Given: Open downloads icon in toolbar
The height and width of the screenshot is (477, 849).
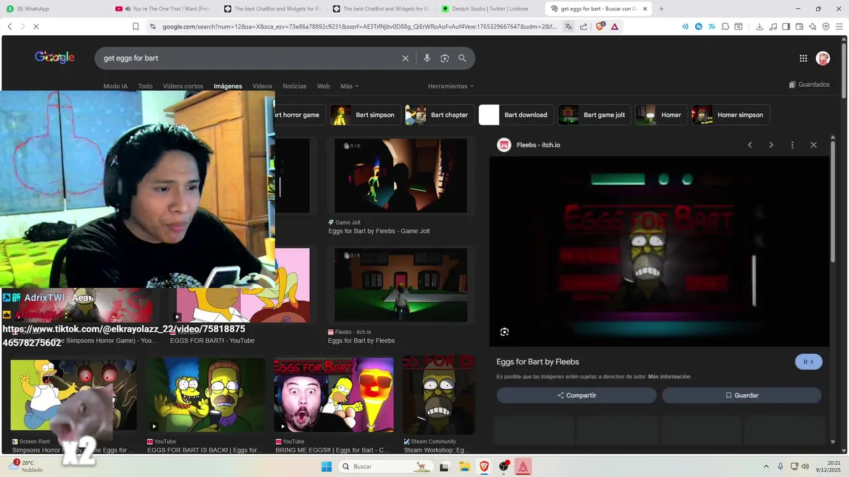Looking at the screenshot, I should (x=759, y=26).
